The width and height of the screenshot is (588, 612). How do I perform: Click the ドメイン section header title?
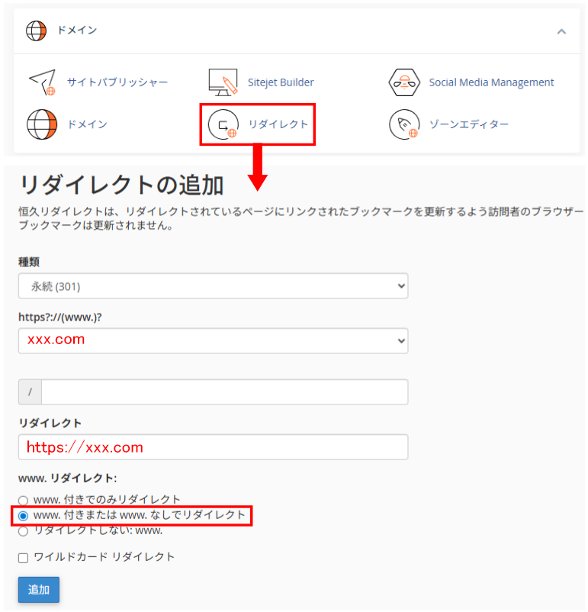pos(77,31)
